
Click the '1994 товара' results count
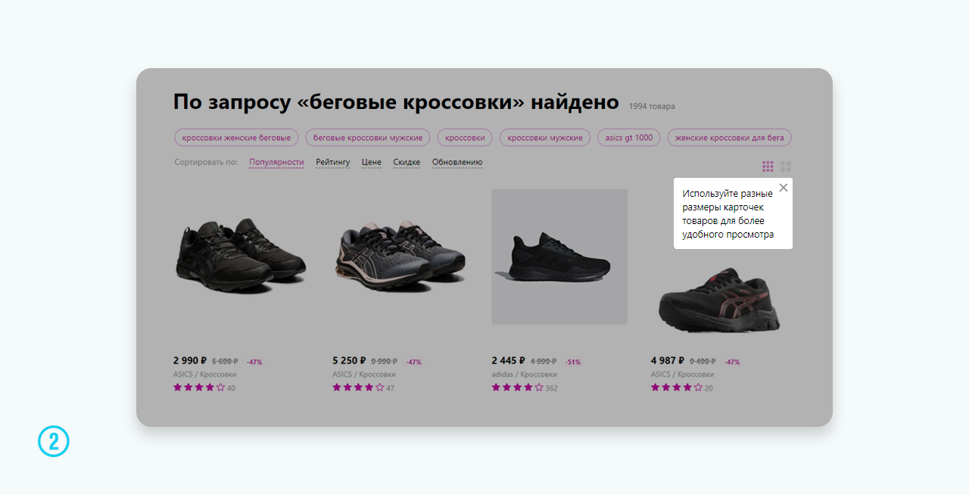(652, 107)
